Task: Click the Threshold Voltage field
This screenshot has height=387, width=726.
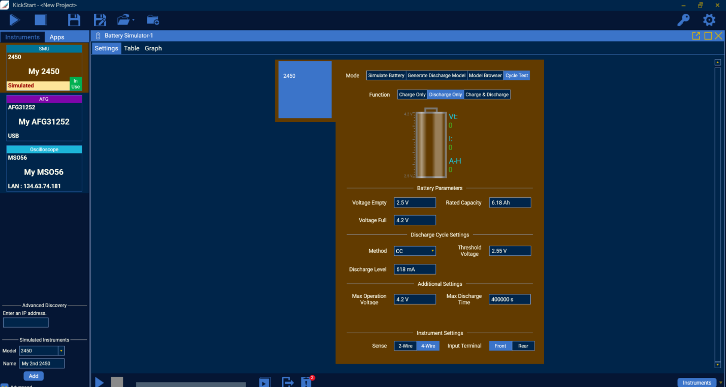Action: coord(510,251)
